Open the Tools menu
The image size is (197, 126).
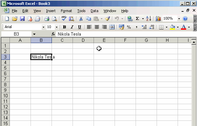[81, 11]
